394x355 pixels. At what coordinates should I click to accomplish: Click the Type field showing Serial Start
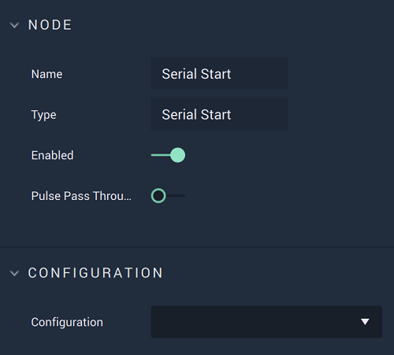point(219,114)
